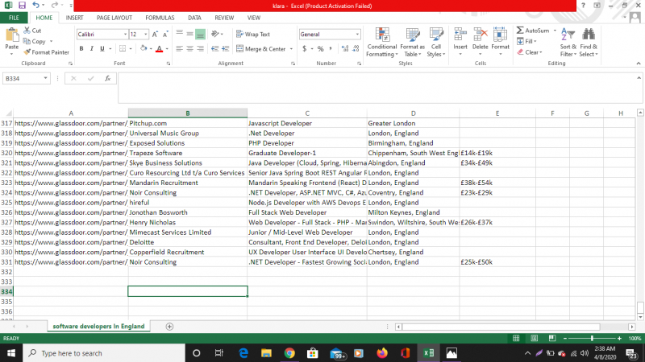
Task: Toggle Wrap Text
Action: 253,34
